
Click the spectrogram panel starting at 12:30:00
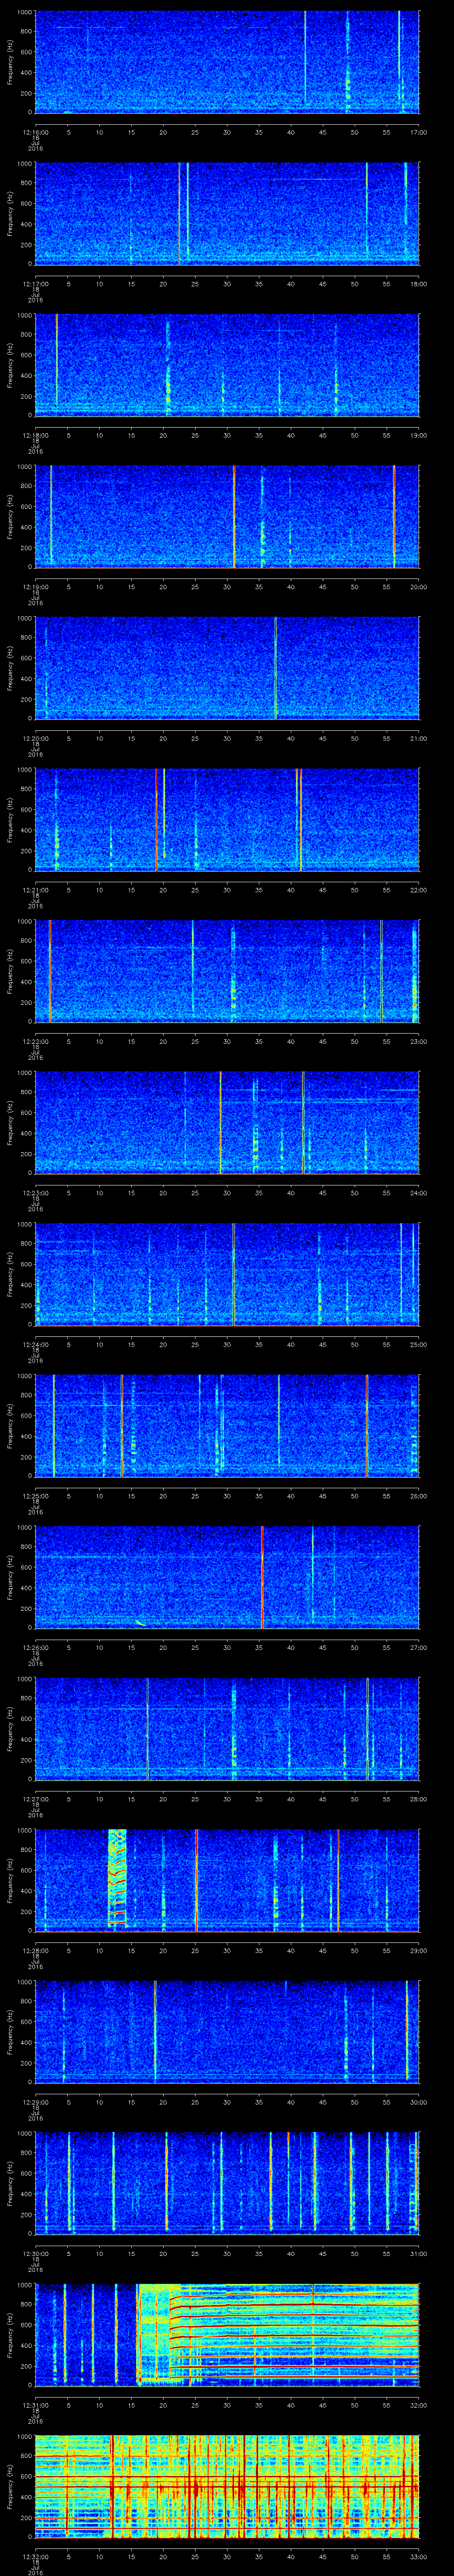tap(227, 2184)
